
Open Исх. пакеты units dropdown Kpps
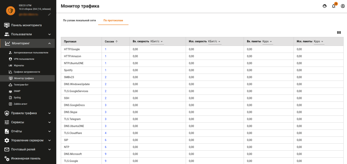pos(319,42)
